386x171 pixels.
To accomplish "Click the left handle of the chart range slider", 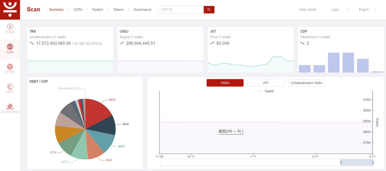I will pyautogui.click(x=341, y=163).
